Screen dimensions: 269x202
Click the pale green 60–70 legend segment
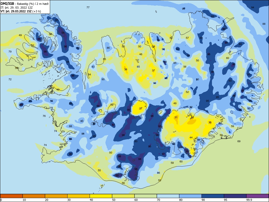click(x=146, y=196)
